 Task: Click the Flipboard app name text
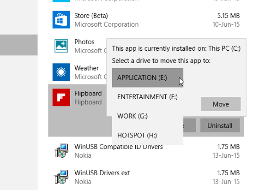(x=88, y=94)
